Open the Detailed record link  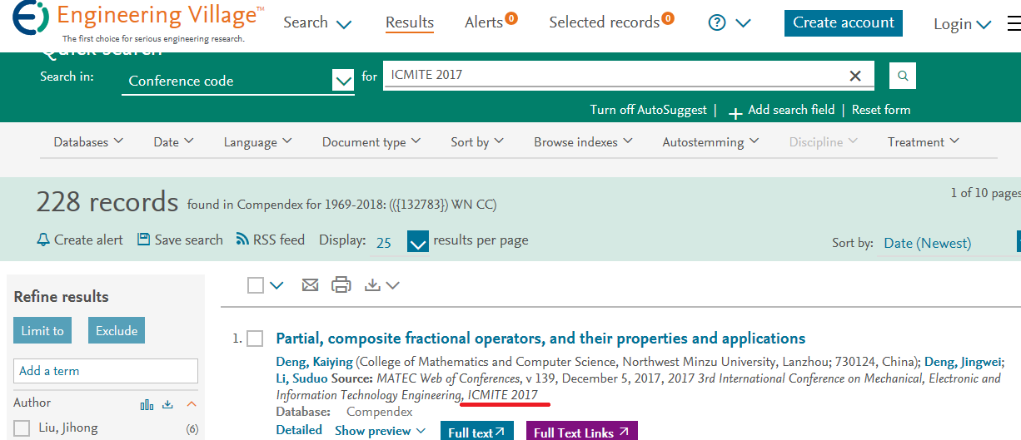coord(299,430)
